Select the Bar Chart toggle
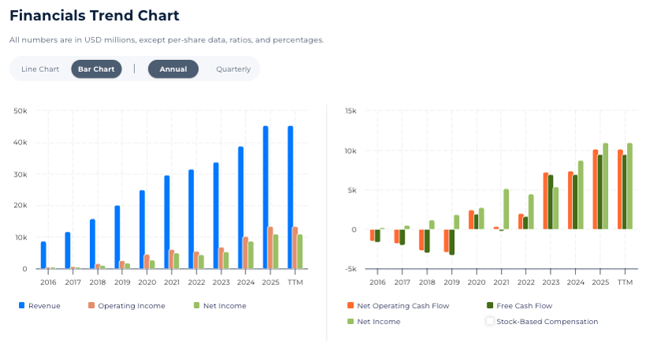Viewport: 650px width, 343px height. 96,69
